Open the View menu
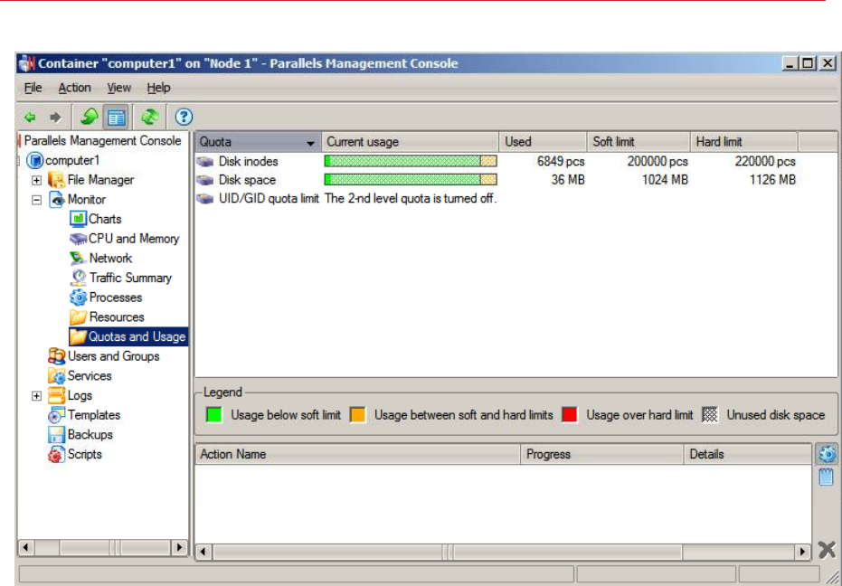The height and width of the screenshot is (586, 842). click(118, 88)
